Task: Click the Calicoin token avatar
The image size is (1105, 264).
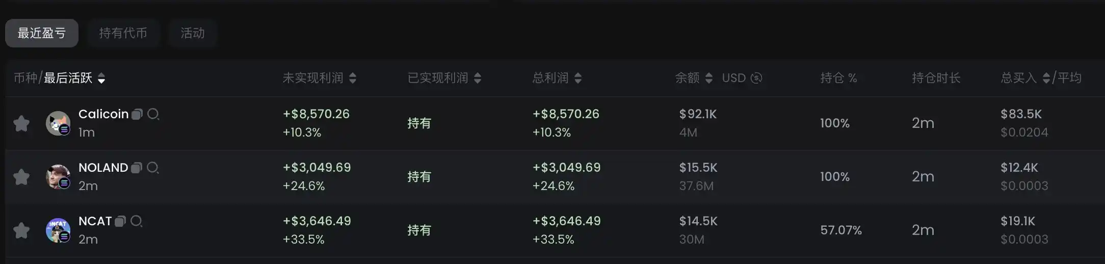Action: point(58,123)
